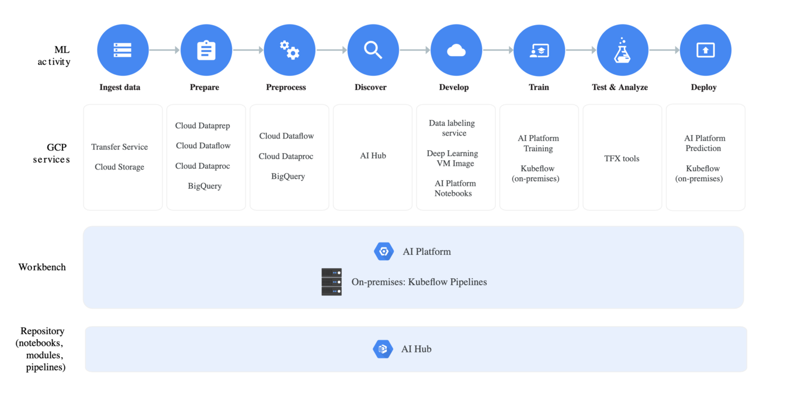Click the 'Workbench' row label
798x398 pixels.
[x=42, y=267]
